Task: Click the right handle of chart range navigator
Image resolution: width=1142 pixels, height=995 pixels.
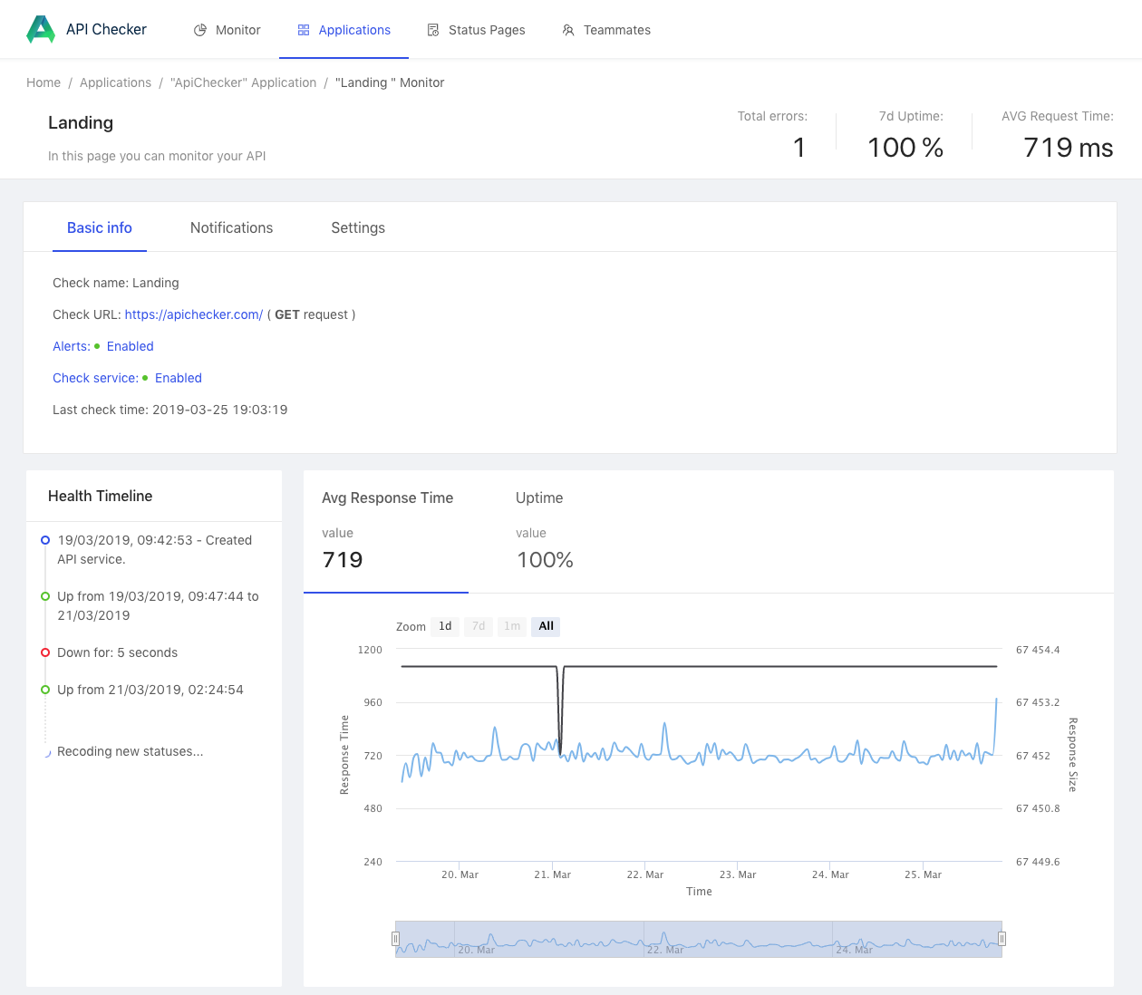Action: [1002, 939]
